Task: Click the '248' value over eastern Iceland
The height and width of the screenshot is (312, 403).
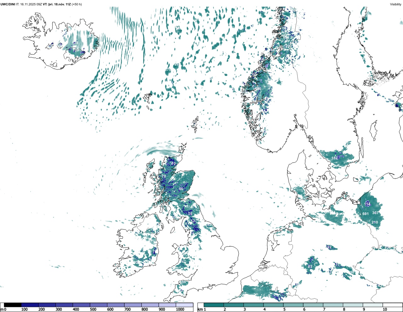Action: [x=90, y=37]
